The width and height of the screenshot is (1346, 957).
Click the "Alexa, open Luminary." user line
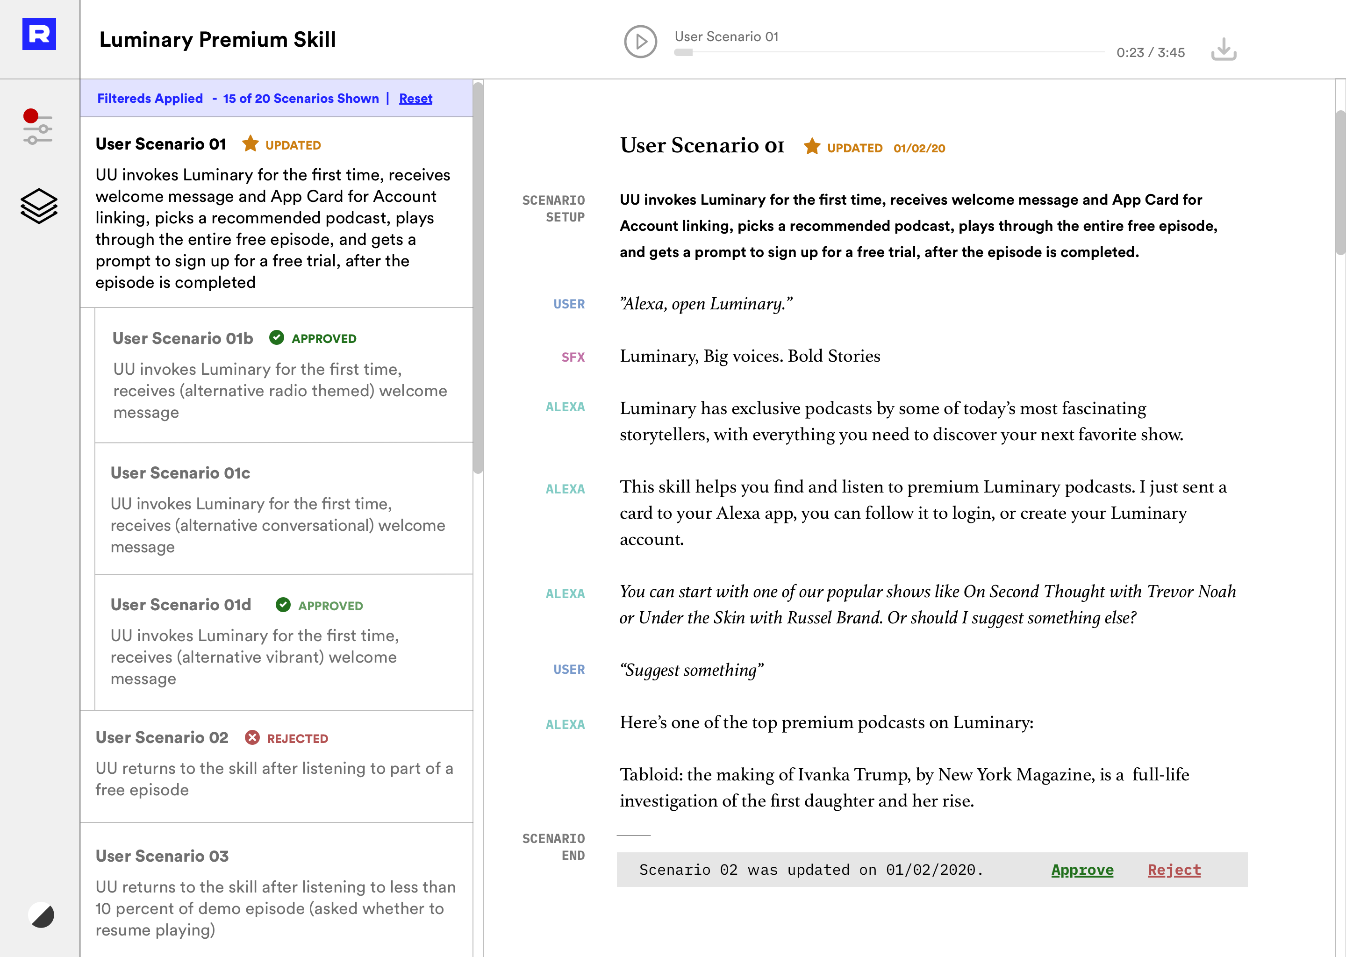coord(706,304)
